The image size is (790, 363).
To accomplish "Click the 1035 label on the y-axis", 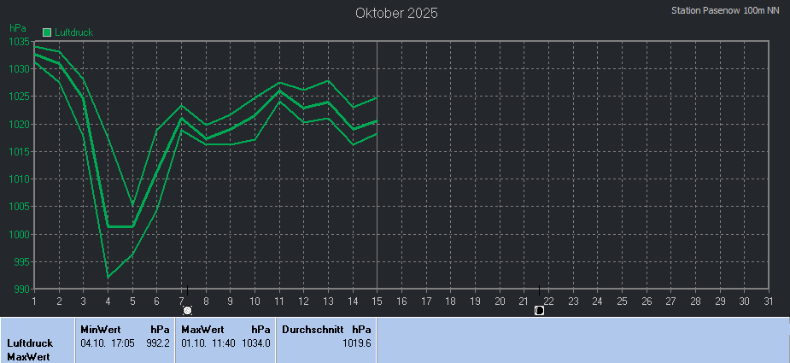I will (18, 41).
